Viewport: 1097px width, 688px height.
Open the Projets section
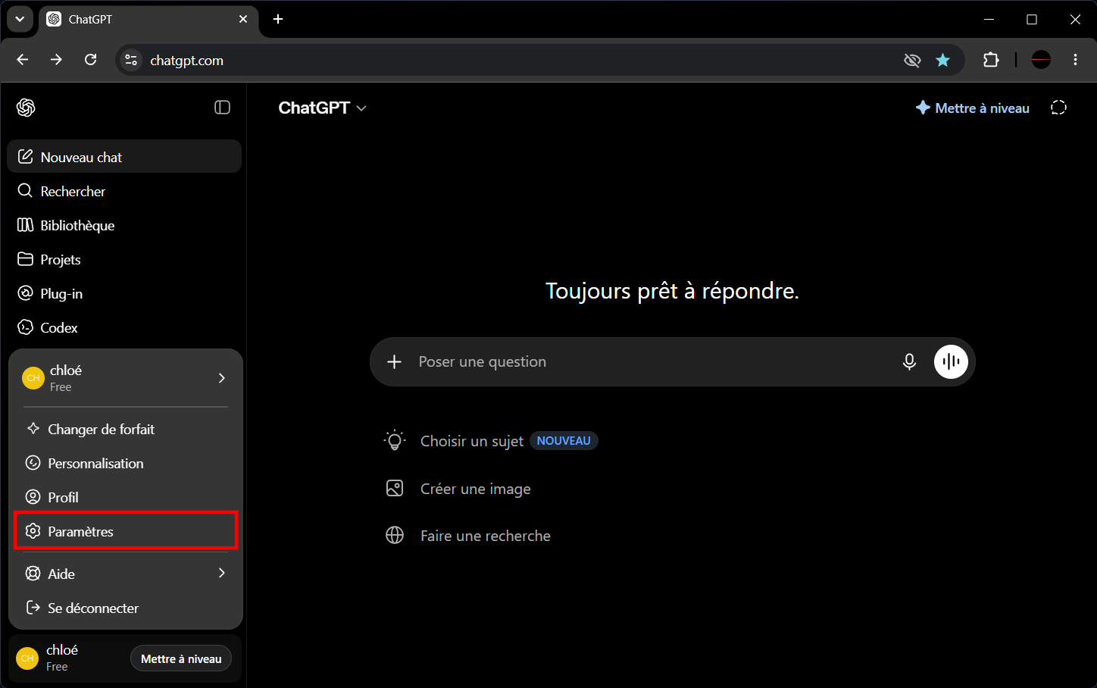124,259
